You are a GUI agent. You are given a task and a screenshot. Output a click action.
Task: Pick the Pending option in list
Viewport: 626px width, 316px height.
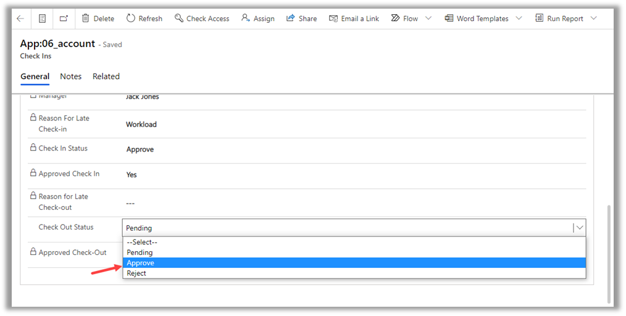click(354, 252)
